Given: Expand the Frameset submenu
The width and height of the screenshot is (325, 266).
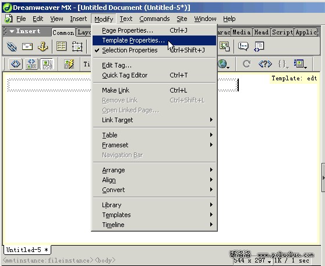Looking at the screenshot, I should [x=154, y=145].
